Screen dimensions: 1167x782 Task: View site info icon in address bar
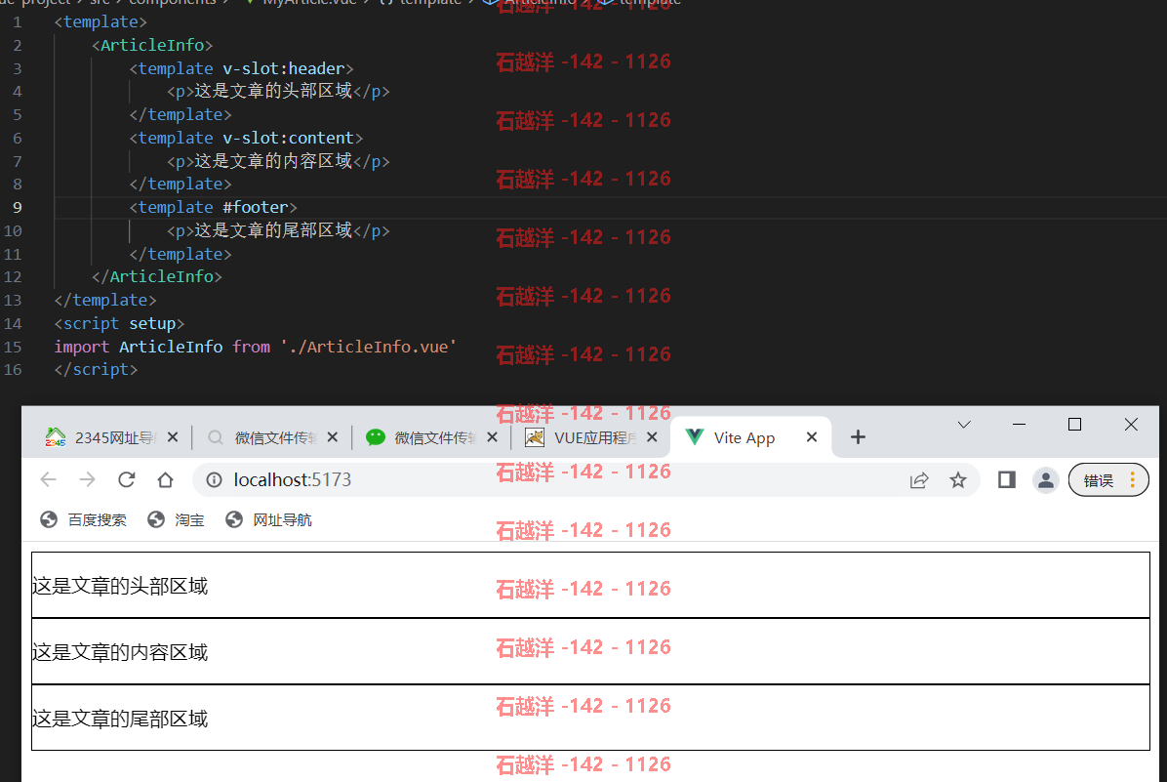click(x=215, y=479)
